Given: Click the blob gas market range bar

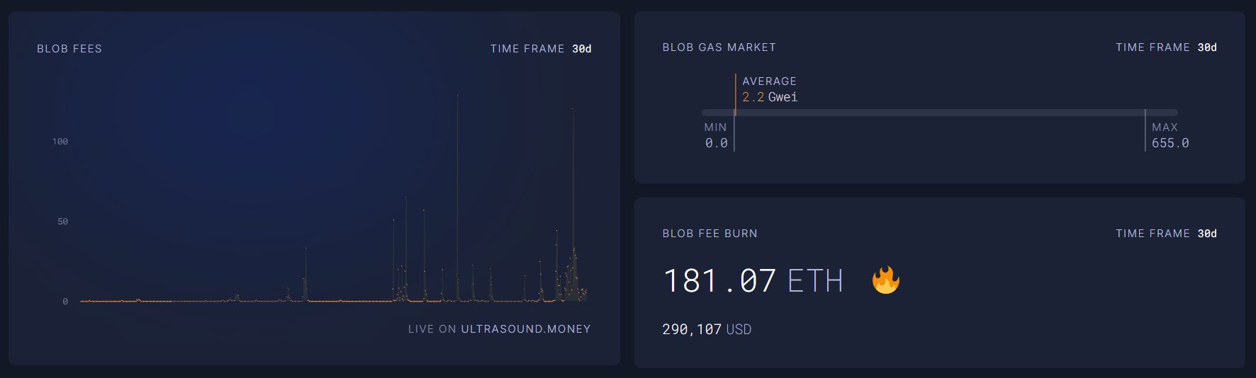Looking at the screenshot, I should pyautogui.click(x=939, y=113).
